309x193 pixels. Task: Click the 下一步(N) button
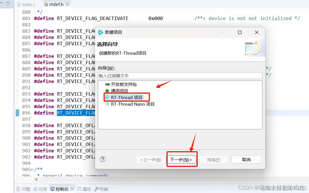pos(181,159)
